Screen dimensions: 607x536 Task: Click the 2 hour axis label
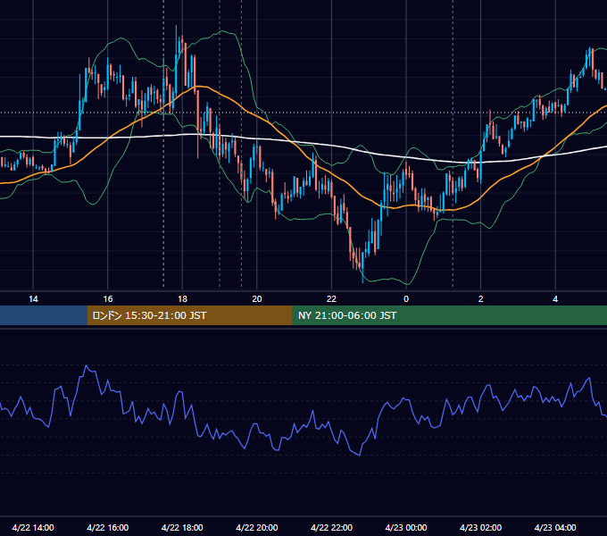pos(481,299)
